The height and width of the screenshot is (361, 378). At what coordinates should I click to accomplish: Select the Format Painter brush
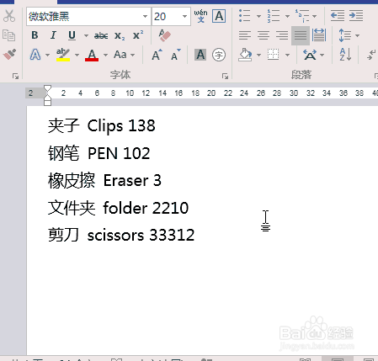coord(9,54)
